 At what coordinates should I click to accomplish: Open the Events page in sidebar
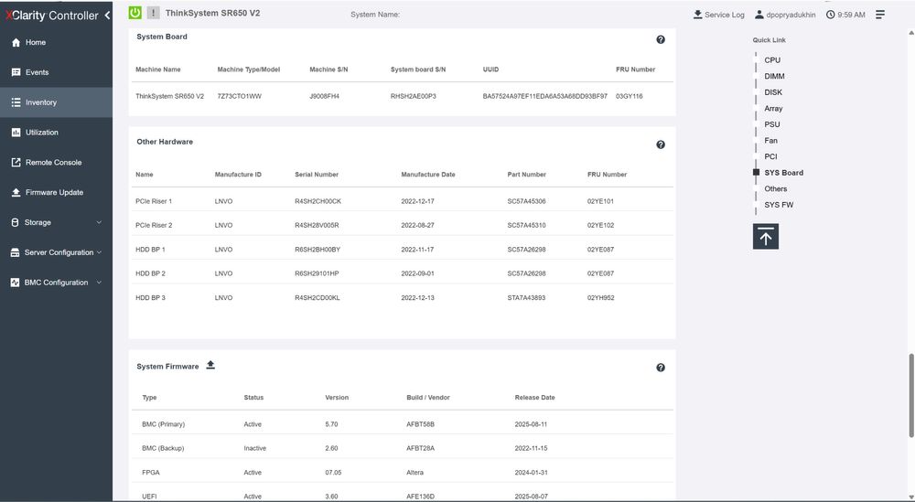click(56, 72)
